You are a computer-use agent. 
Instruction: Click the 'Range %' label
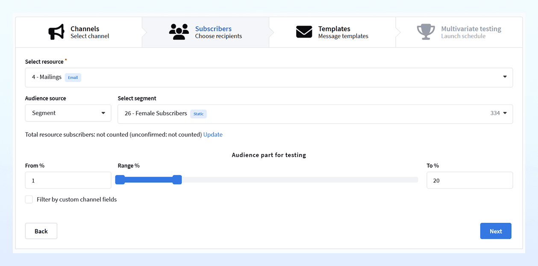click(x=129, y=166)
